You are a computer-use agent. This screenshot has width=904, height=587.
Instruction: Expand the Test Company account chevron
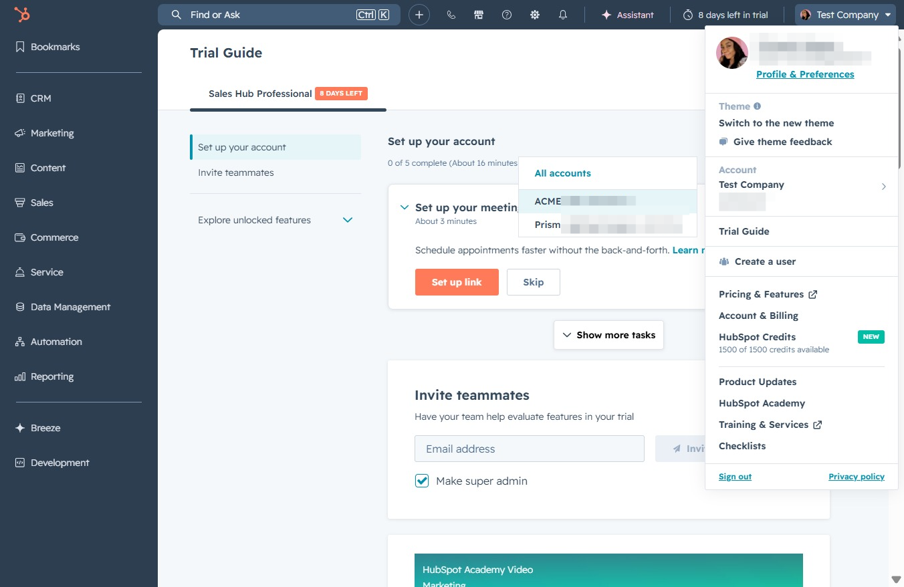click(x=884, y=187)
